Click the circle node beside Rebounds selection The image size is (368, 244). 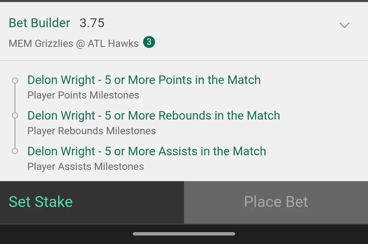point(15,116)
